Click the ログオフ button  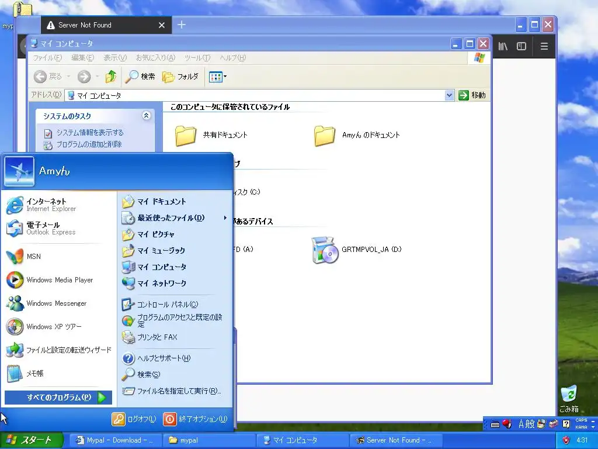(x=134, y=419)
